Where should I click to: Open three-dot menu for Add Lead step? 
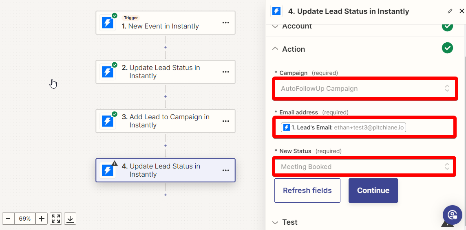tap(226, 121)
